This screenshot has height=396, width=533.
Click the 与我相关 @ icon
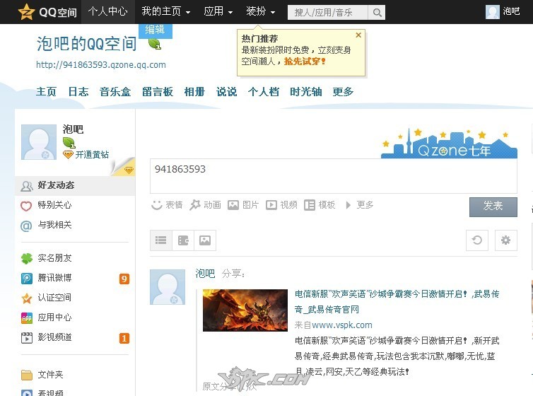tap(26, 226)
